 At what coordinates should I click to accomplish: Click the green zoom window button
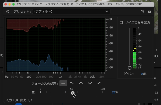tap(14, 4)
